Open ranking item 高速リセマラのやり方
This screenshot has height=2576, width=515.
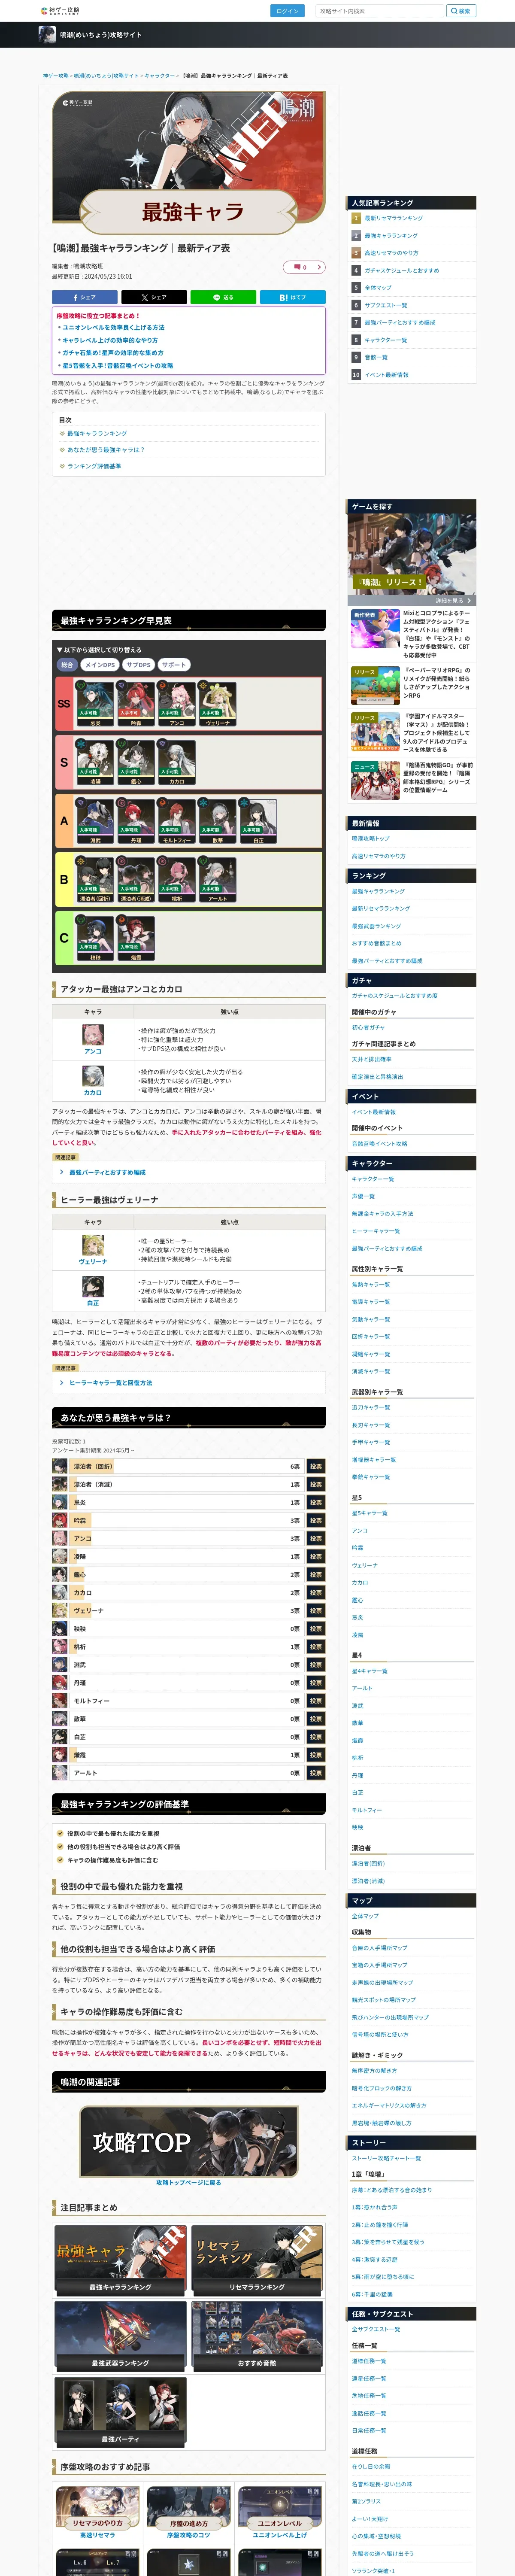point(391,253)
